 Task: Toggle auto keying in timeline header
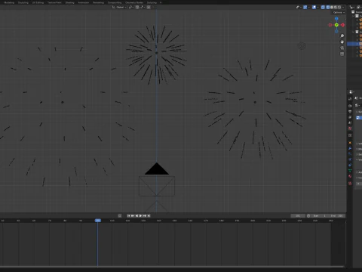[x=120, y=216]
